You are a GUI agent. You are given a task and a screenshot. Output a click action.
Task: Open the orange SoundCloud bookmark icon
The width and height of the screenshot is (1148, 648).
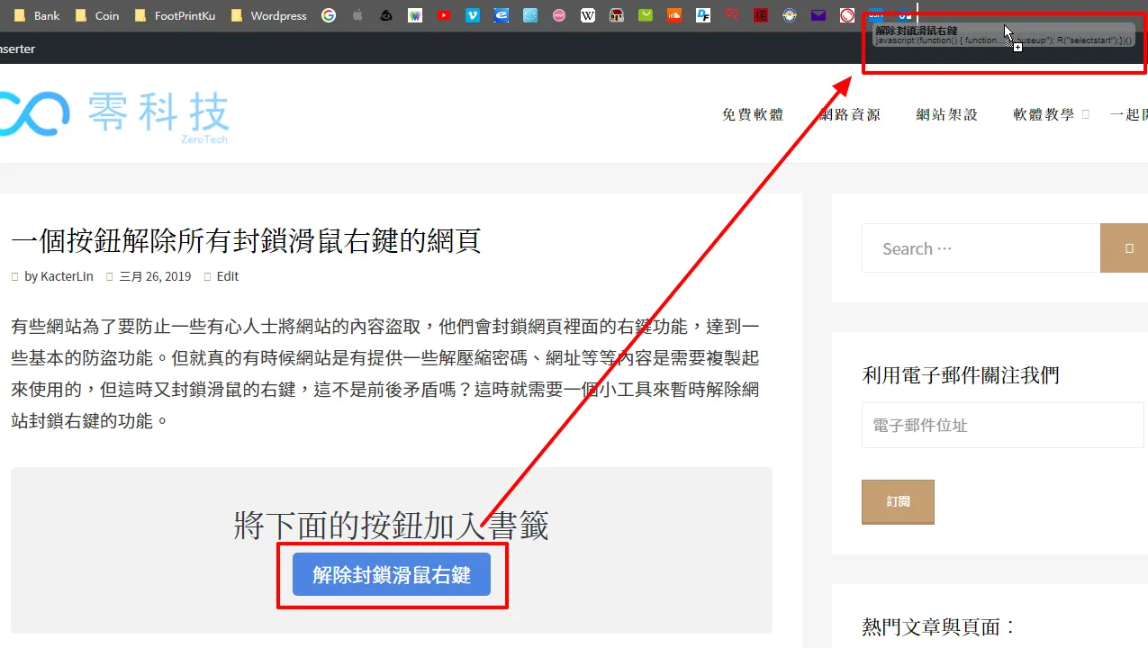674,15
